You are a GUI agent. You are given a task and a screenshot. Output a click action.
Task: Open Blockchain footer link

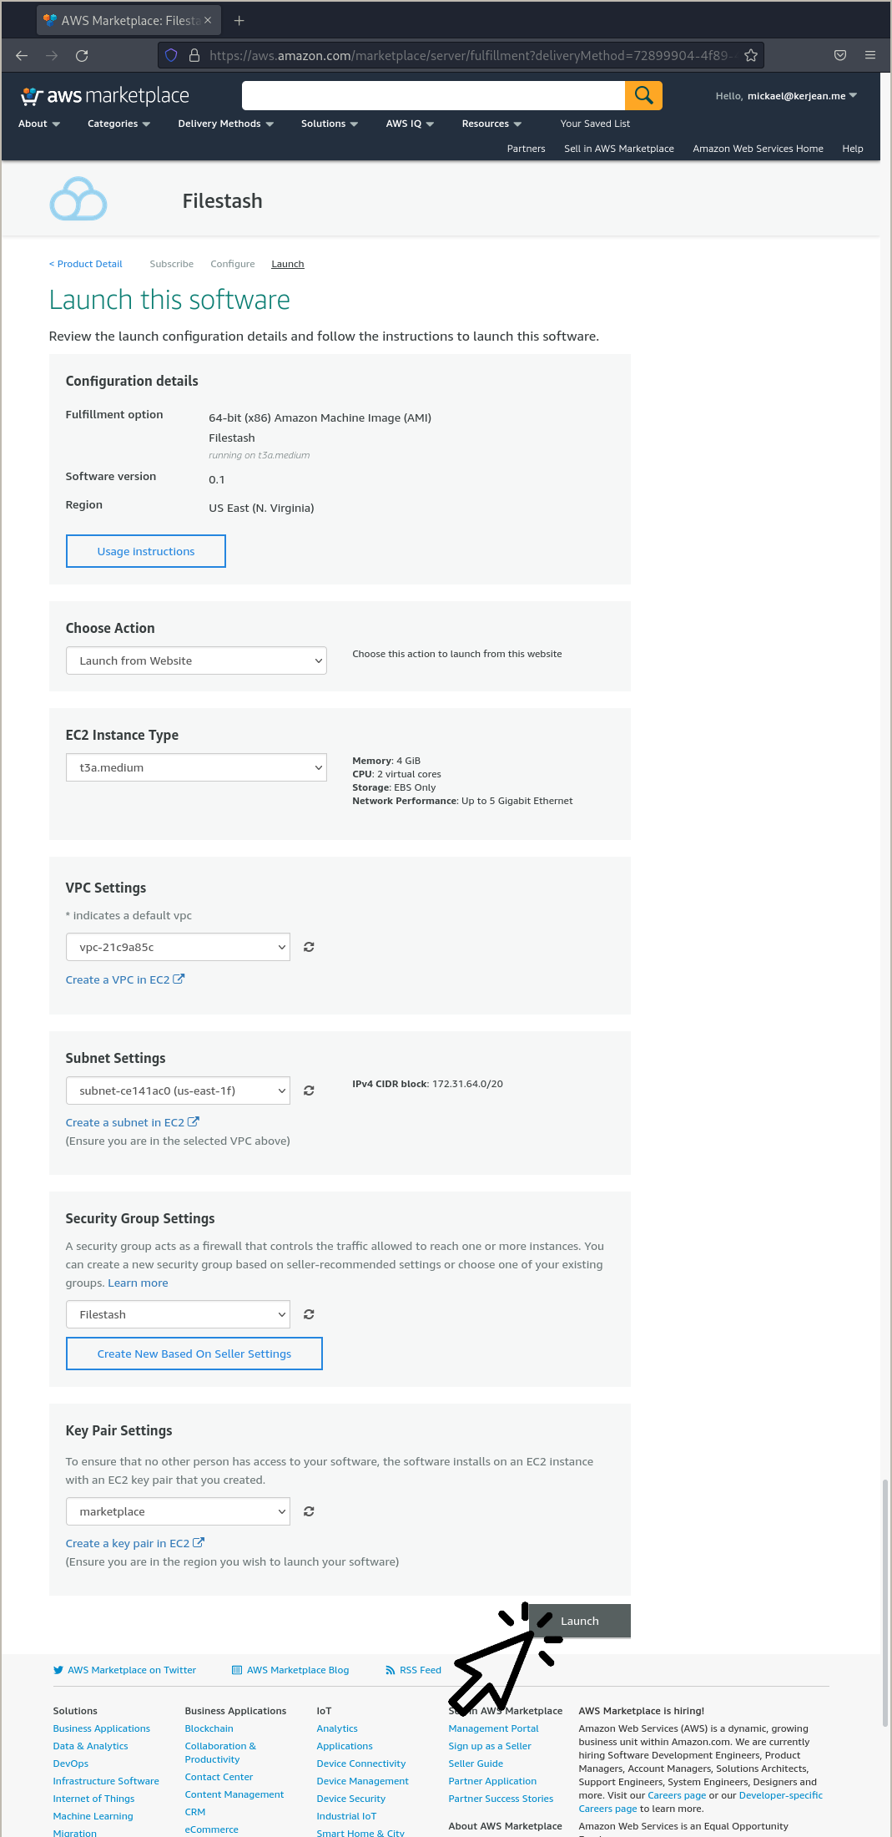[209, 1728]
